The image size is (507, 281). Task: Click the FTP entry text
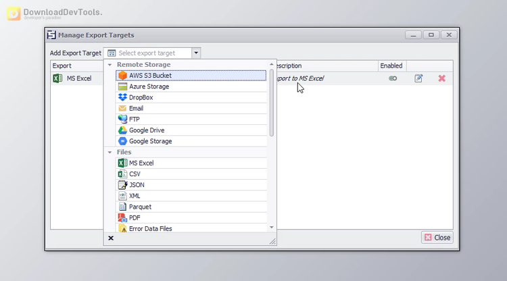click(135, 119)
